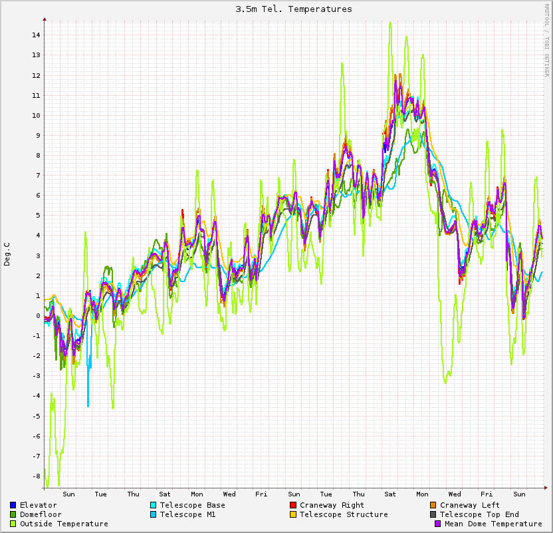Screen dimensions: 553x533
Task: Click the "Deg.C" y-axis label
Action: 7,254
